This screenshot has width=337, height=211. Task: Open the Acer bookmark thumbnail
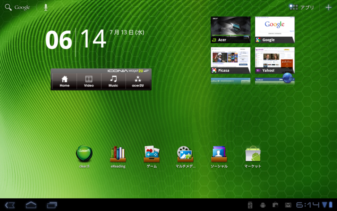[230, 30]
